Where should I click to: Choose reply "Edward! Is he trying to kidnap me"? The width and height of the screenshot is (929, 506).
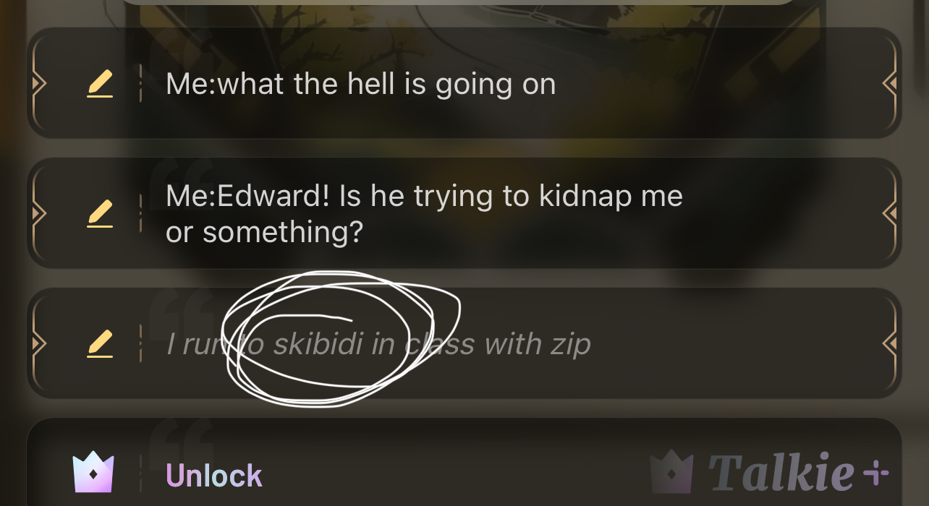point(465,213)
